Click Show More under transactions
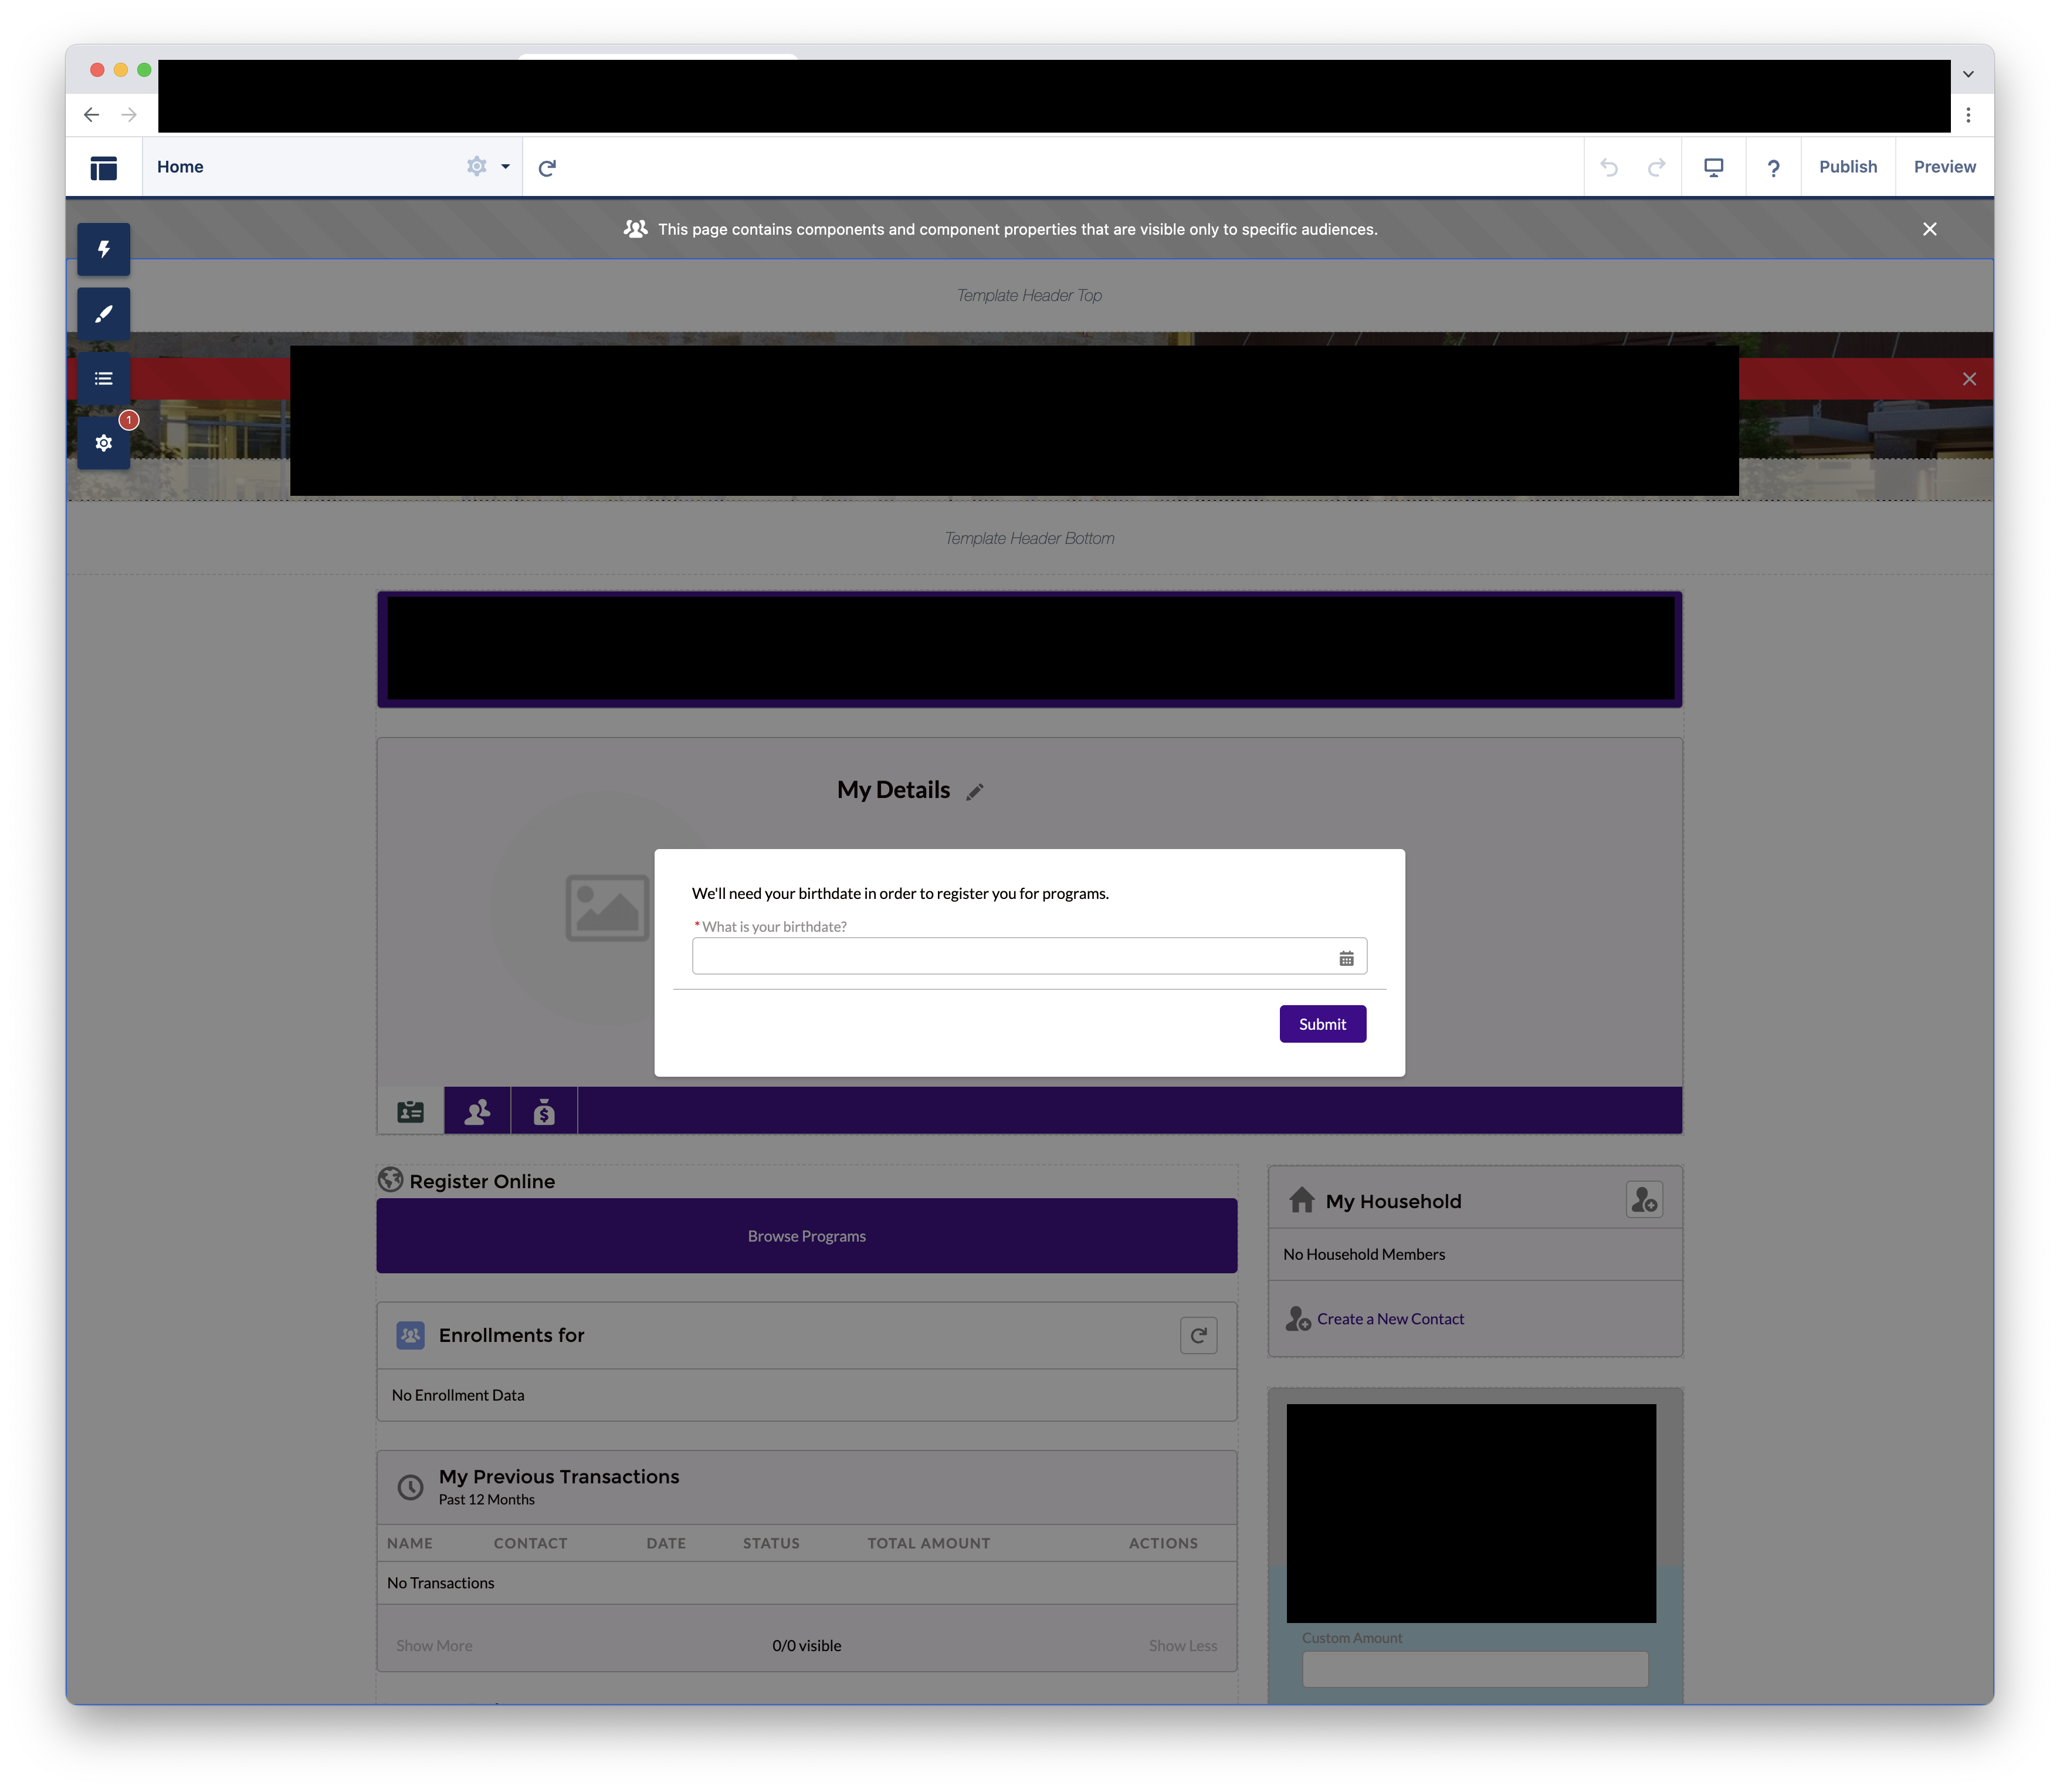Screen dimensions: 2060x1792 pos(434,1644)
